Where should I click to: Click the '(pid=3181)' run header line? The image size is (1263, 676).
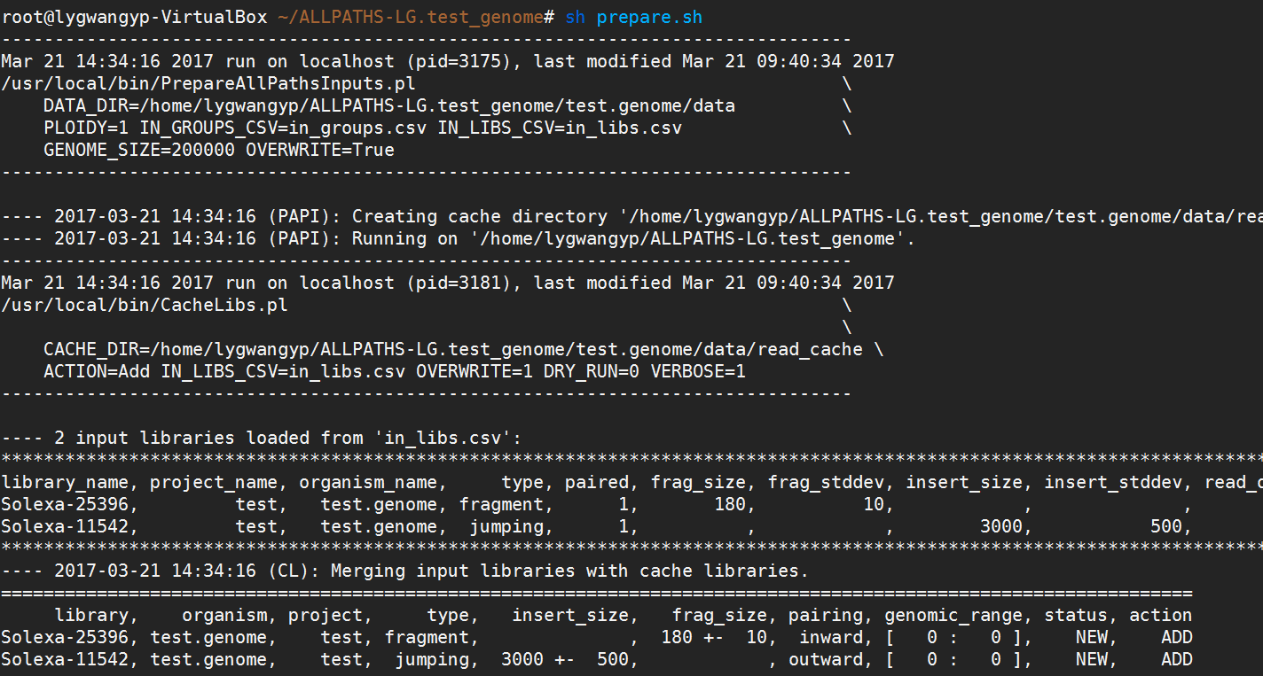pyautogui.click(x=448, y=284)
